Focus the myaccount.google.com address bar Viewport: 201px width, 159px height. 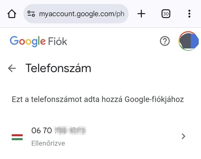click(x=81, y=14)
